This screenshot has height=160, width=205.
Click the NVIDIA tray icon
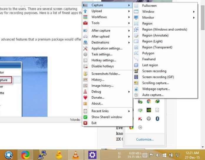point(149,110)
